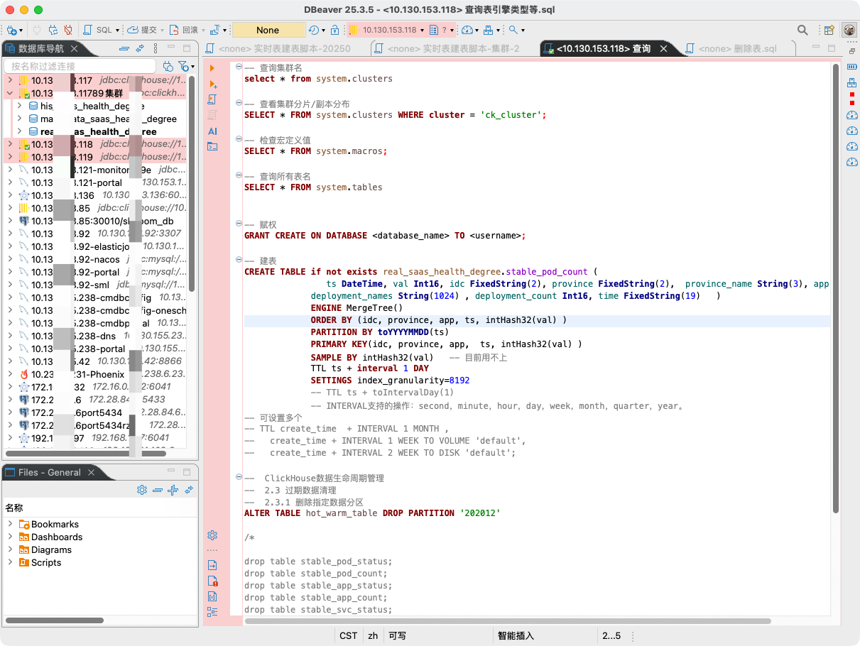This screenshot has height=646, width=860.
Task: Toggle the transaction lock icon in the toolbar
Action: pyautogui.click(x=334, y=31)
